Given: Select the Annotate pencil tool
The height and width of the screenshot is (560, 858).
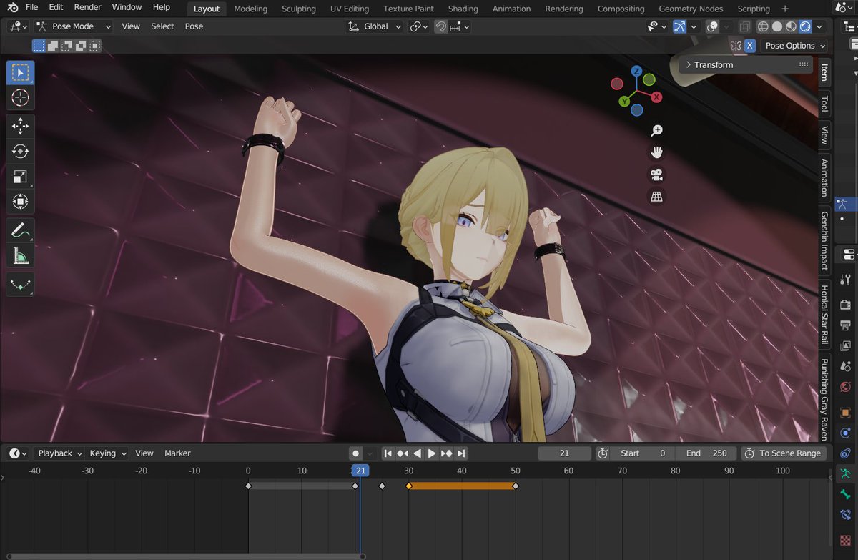Looking at the screenshot, I should 20,230.
